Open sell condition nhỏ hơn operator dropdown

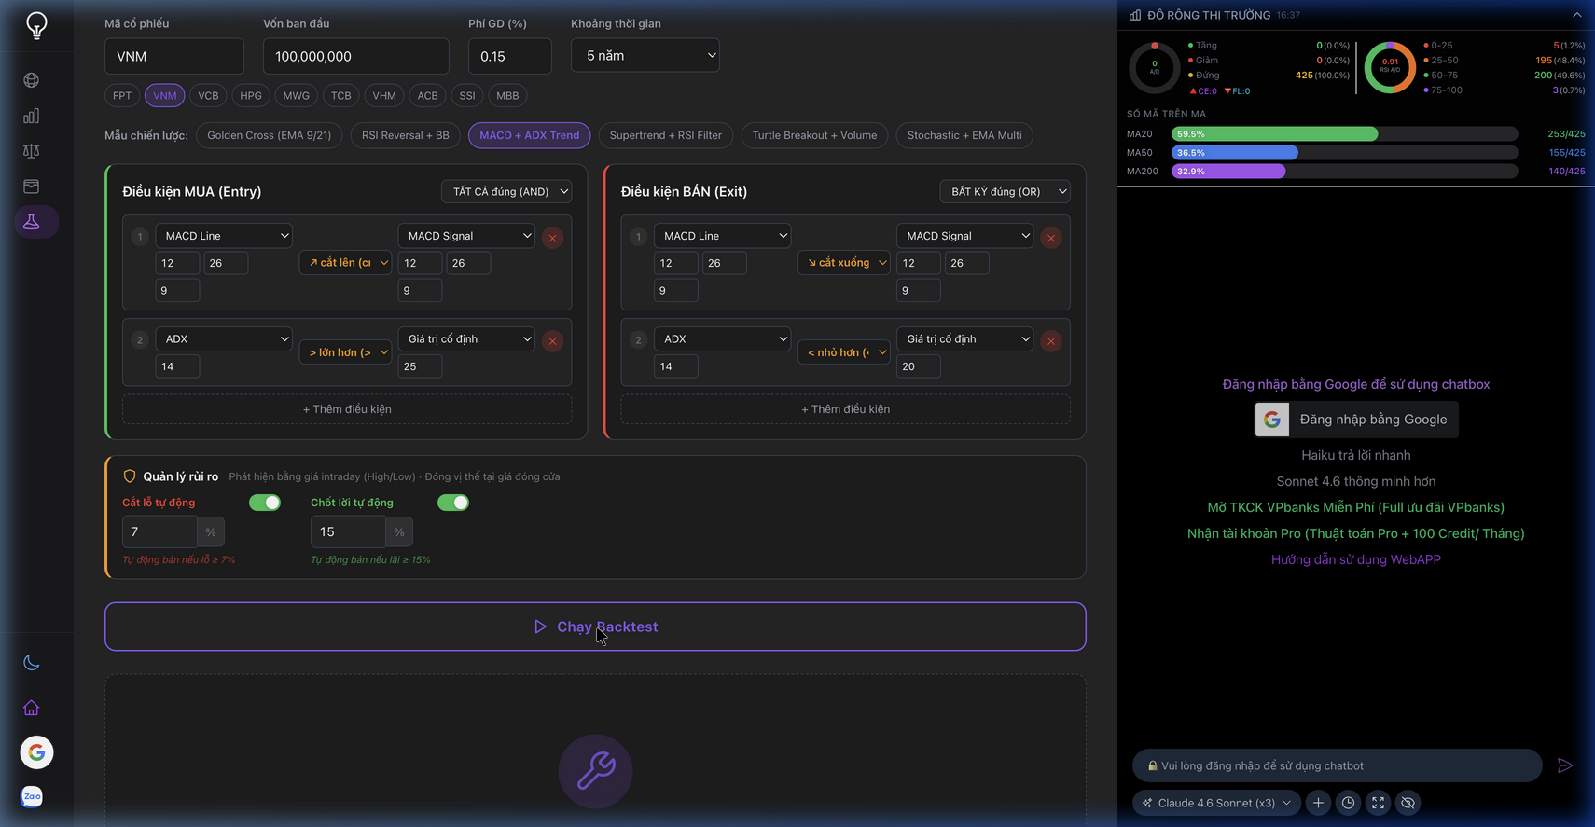(x=844, y=352)
